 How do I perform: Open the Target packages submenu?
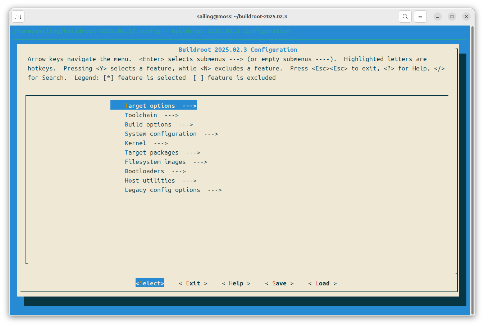(x=162, y=152)
